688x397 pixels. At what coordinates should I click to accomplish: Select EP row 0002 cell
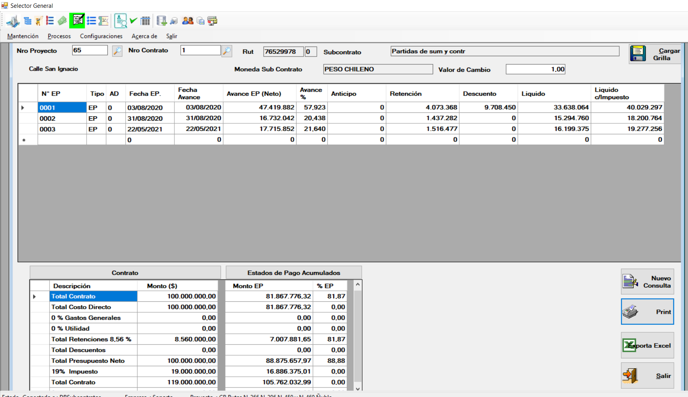click(x=62, y=118)
